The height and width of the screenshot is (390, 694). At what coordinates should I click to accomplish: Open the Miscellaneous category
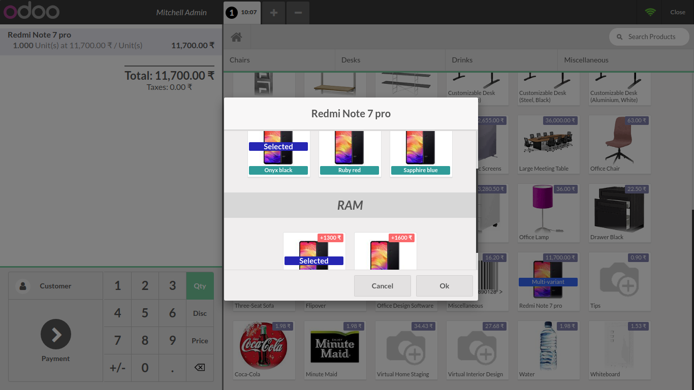(625, 60)
